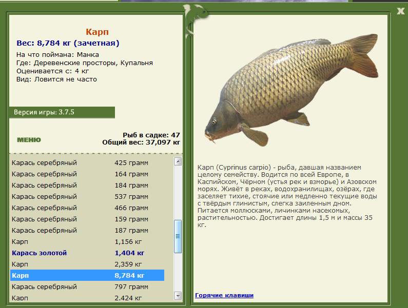Select Карась золотой 1,404 кг row
This screenshot has width=408, height=308.
click(x=87, y=253)
